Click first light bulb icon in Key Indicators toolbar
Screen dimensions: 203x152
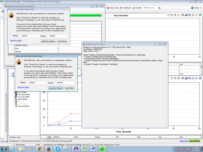(x=179, y=15)
